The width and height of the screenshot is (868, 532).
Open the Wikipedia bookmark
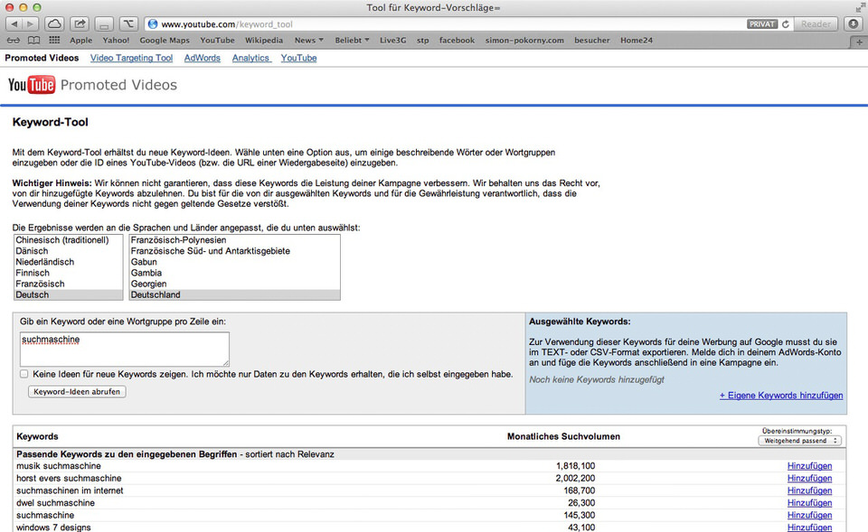tap(263, 41)
